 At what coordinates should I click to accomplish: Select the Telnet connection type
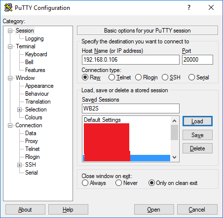coord(120,77)
